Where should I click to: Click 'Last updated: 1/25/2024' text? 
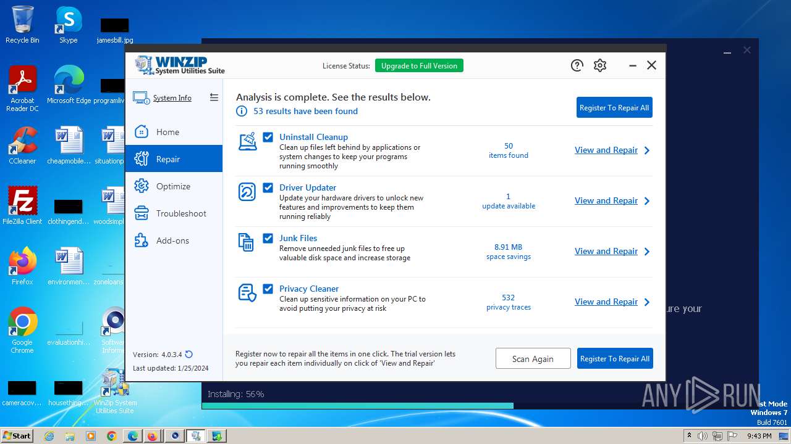tap(171, 368)
